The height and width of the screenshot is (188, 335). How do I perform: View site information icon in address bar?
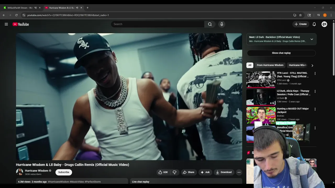pyautogui.click(x=24, y=15)
